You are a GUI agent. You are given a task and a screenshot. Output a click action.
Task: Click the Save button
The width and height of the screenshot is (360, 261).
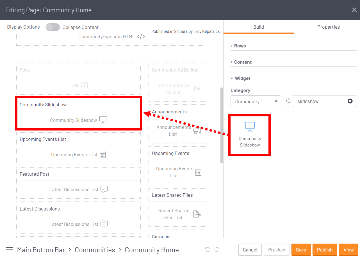coord(301,250)
